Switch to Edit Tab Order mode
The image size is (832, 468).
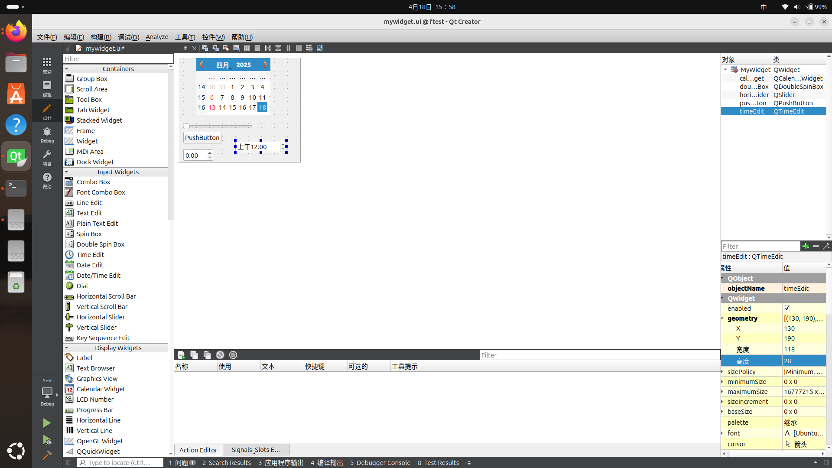coord(236,48)
